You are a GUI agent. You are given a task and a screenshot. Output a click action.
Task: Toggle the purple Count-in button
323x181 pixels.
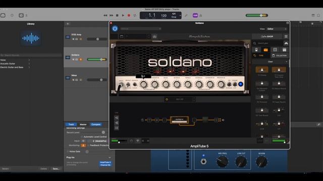[x=195, y=16]
